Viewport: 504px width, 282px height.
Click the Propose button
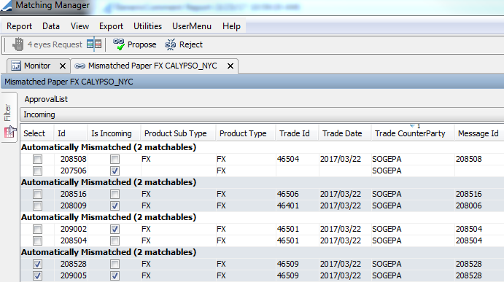[134, 44]
